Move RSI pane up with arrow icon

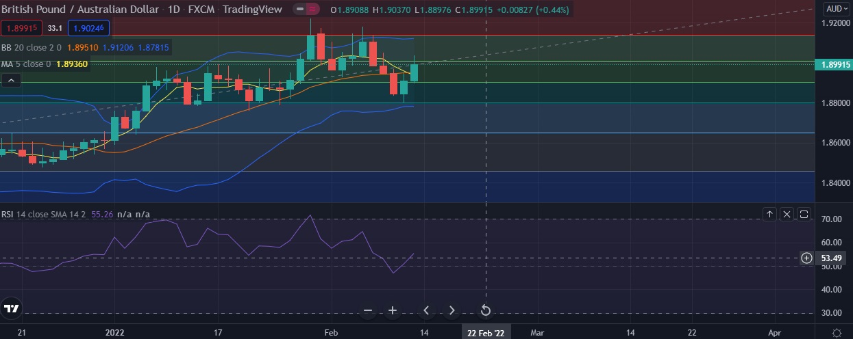[x=769, y=215]
